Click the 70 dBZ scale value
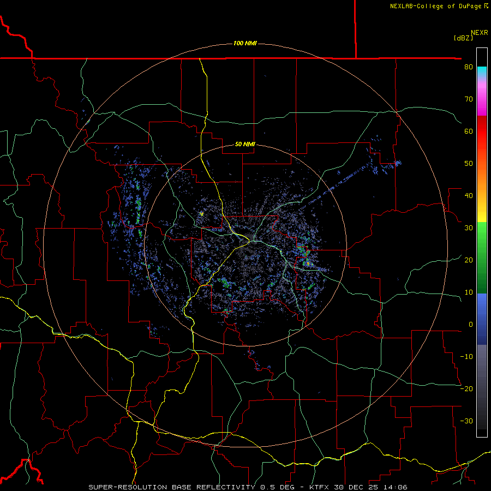Image resolution: width=491 pixels, height=491 pixels. click(469, 99)
